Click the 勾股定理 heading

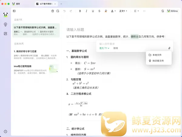click(x=76, y=79)
